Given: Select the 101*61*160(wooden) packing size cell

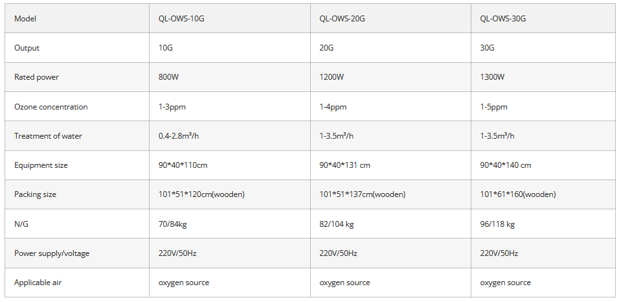Looking at the screenshot, I should pyautogui.click(x=517, y=194).
